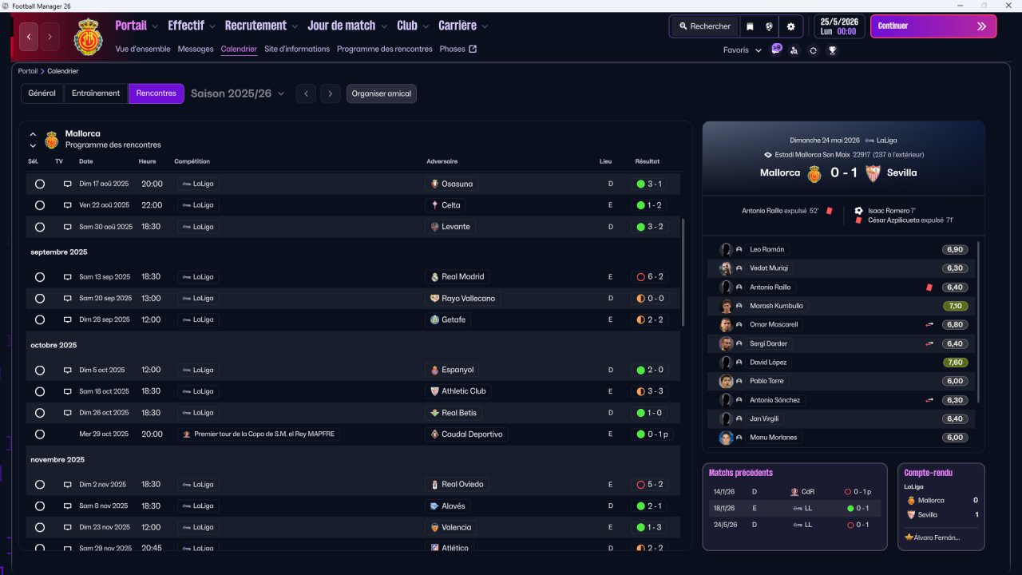1022x575 pixels.
Task: Click the Real Betis club badge
Action: [434, 413]
